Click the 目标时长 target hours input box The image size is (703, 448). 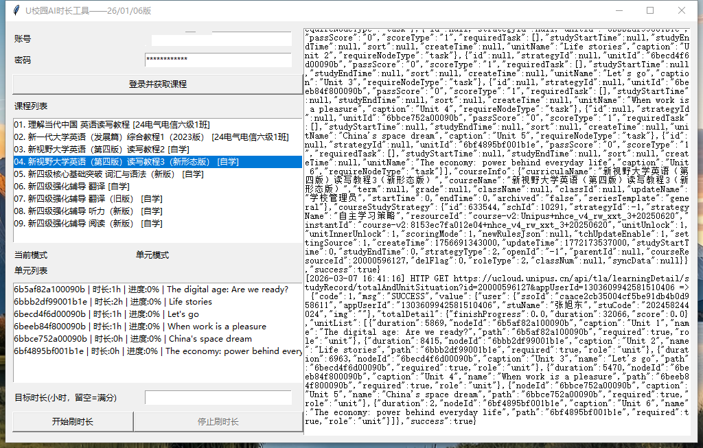pyautogui.click(x=218, y=398)
